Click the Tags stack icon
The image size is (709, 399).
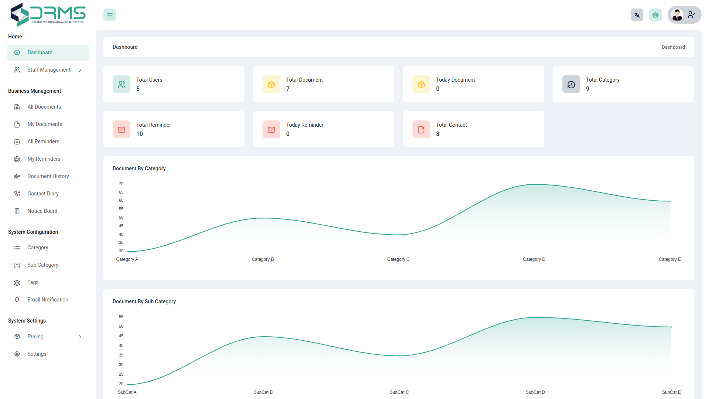tap(17, 282)
